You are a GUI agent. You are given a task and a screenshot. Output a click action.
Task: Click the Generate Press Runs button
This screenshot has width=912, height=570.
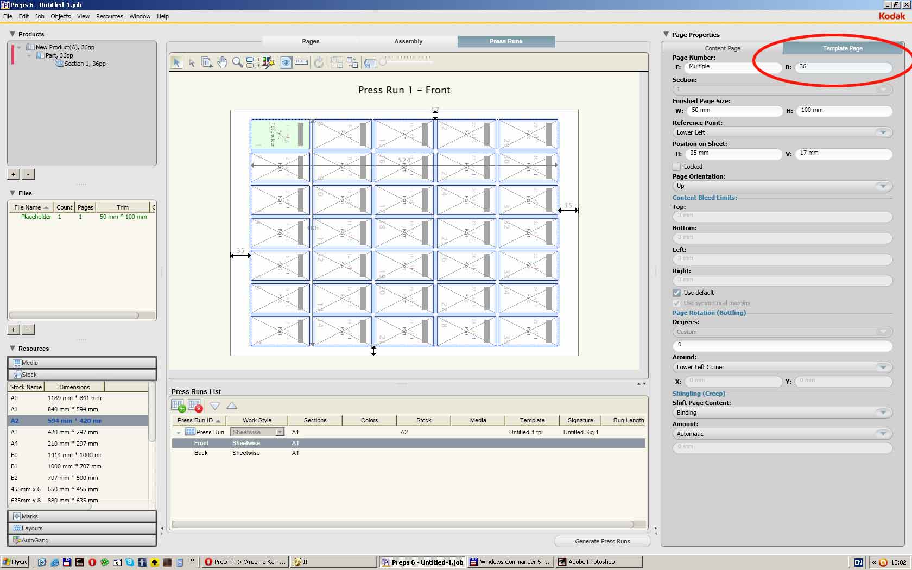click(x=602, y=541)
